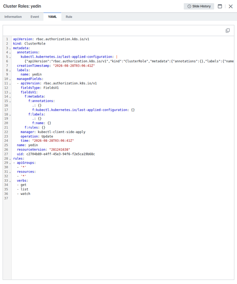Collapse managedFields fold at line 10
Viewport: 237px width, 284px height.
pos(10,79)
